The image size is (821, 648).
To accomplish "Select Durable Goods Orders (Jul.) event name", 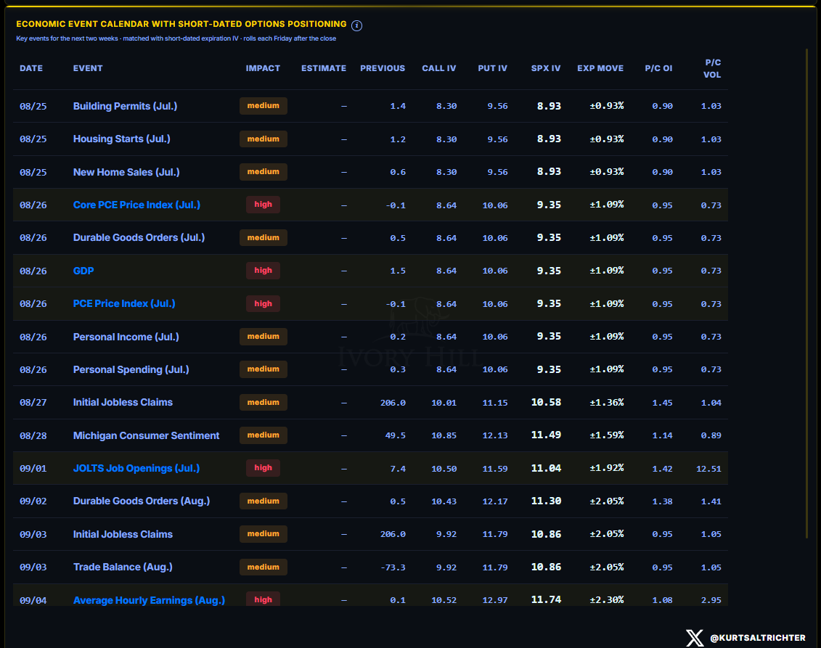I will coord(139,237).
